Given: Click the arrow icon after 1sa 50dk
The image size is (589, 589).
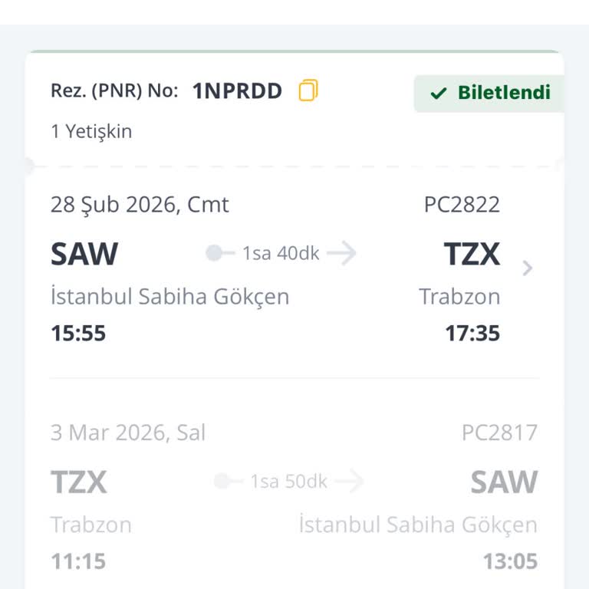Looking at the screenshot, I should pyautogui.click(x=350, y=482).
